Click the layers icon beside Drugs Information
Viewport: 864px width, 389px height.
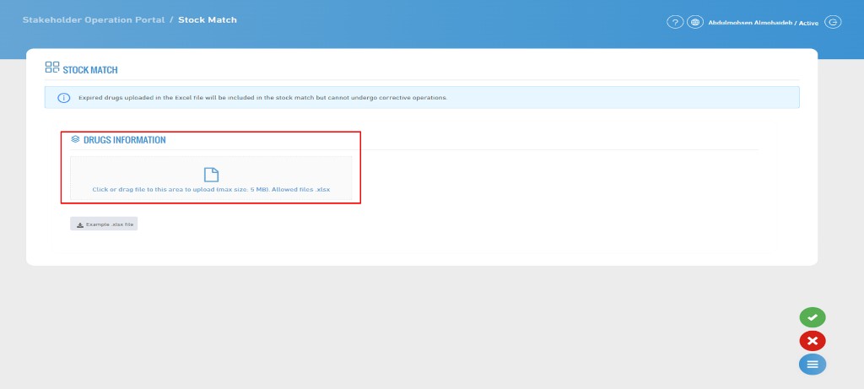click(x=75, y=139)
